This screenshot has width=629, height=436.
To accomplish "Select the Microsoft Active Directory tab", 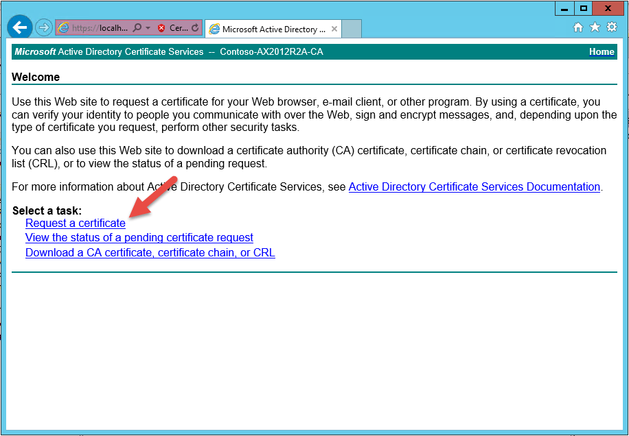I will (x=273, y=29).
